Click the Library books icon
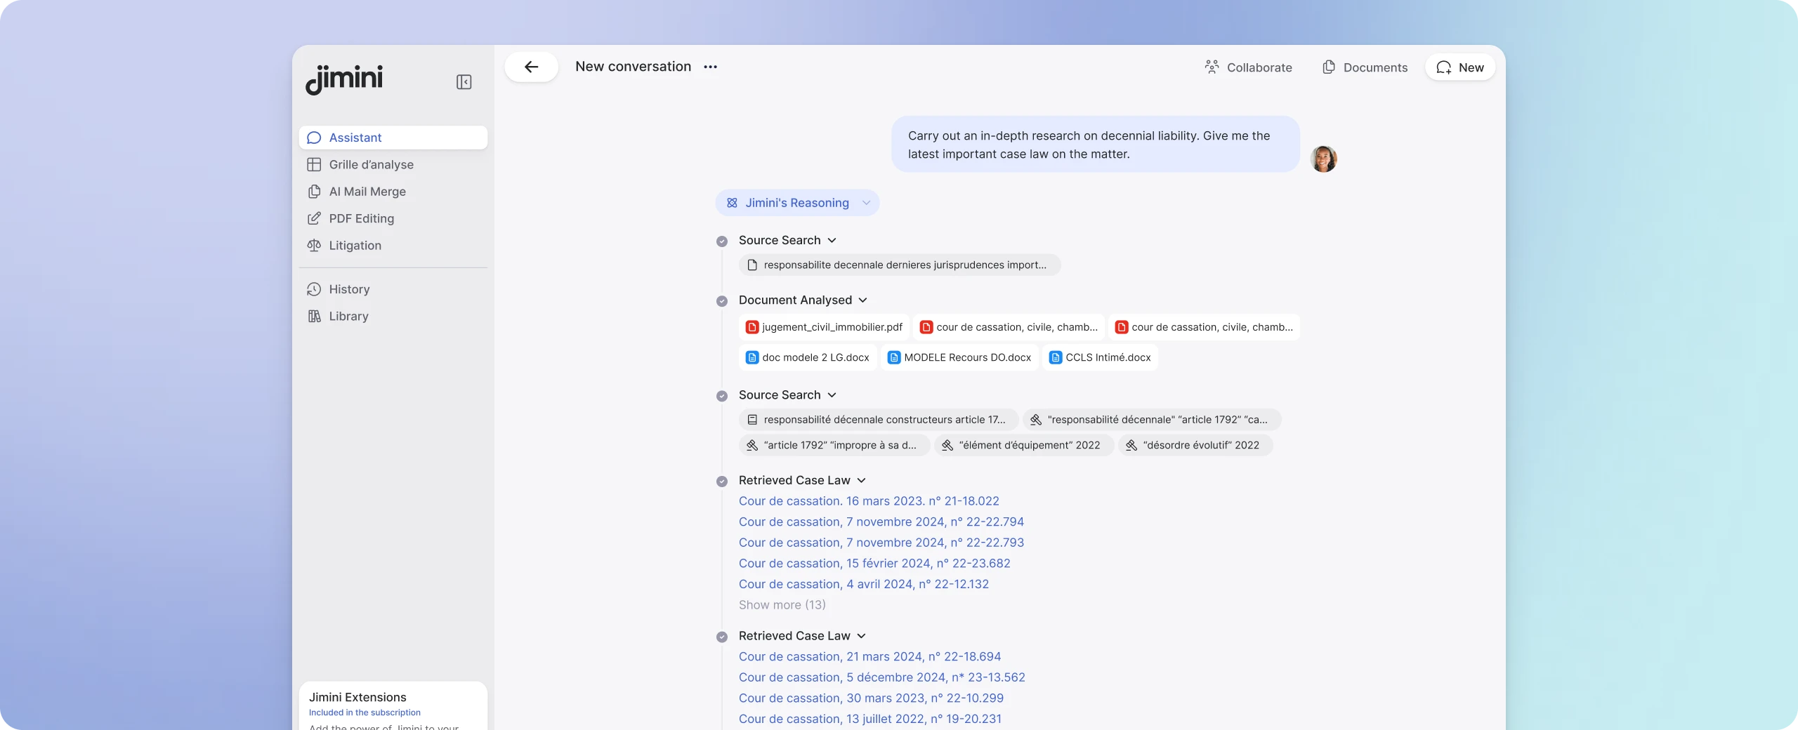The image size is (1798, 730). (x=314, y=316)
